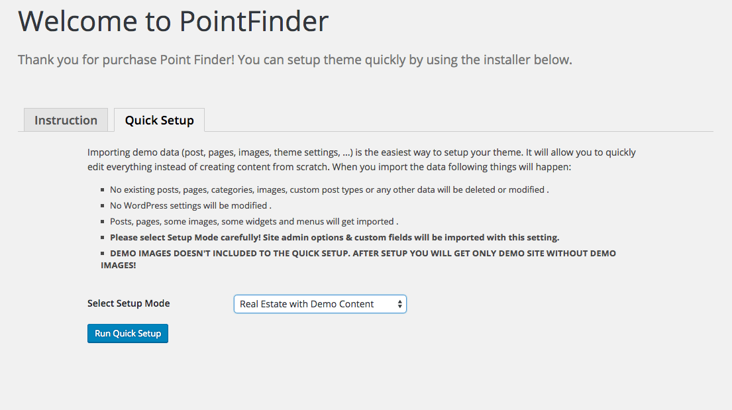Click the 'No existing posts, pages' bullet text
The height and width of the screenshot is (410, 732).
(329, 189)
